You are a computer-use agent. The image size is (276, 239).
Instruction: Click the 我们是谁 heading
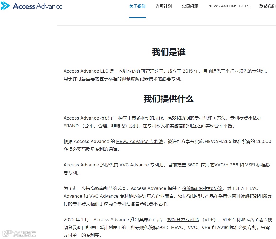pos(169,52)
